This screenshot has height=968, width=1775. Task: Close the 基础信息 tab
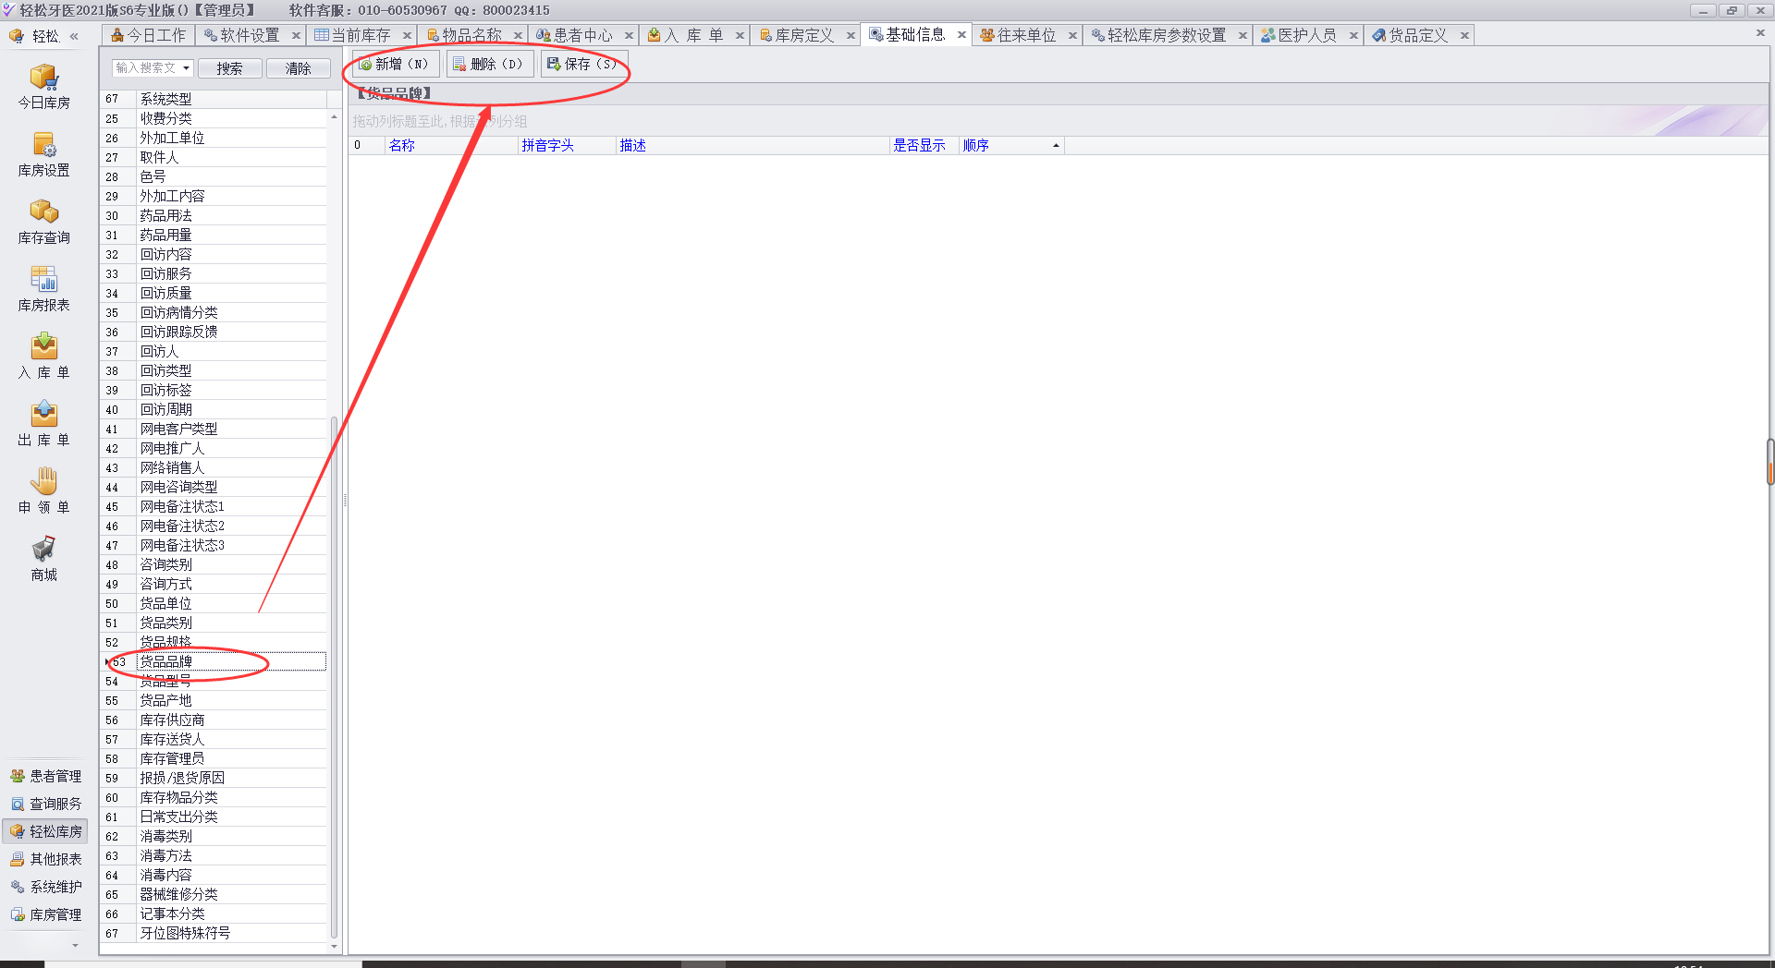(x=961, y=35)
